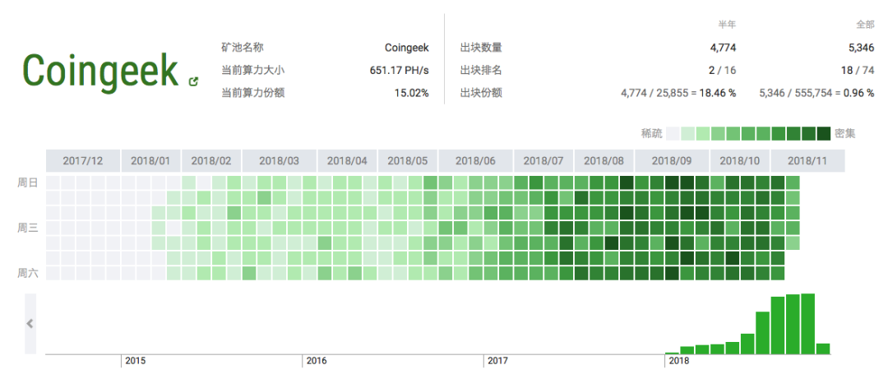The width and height of the screenshot is (888, 388).
Task: Click the 2 / 16 half-year rank value
Action: [722, 71]
